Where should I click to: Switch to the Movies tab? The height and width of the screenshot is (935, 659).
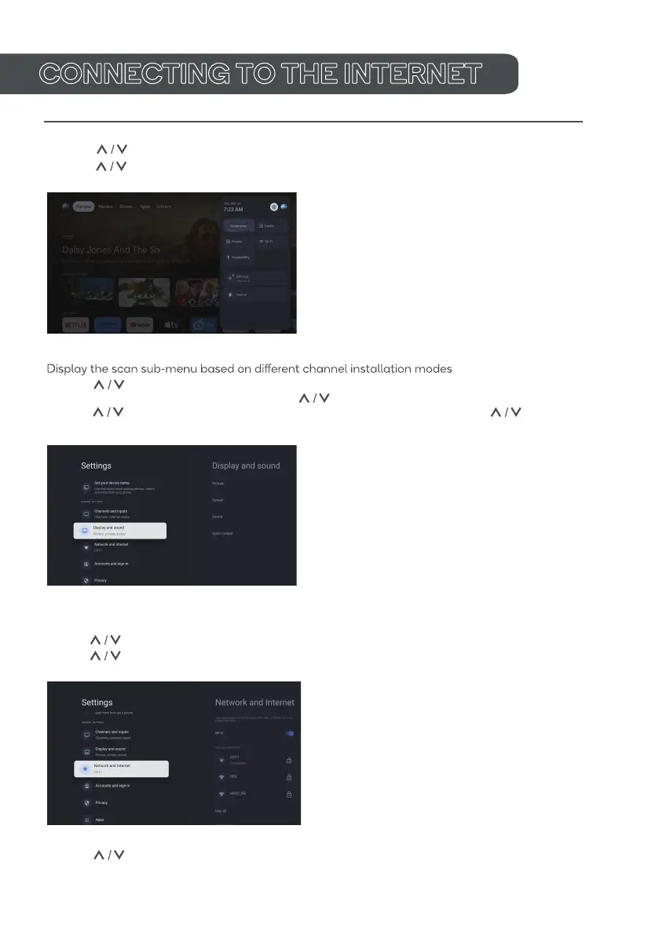tap(105, 206)
